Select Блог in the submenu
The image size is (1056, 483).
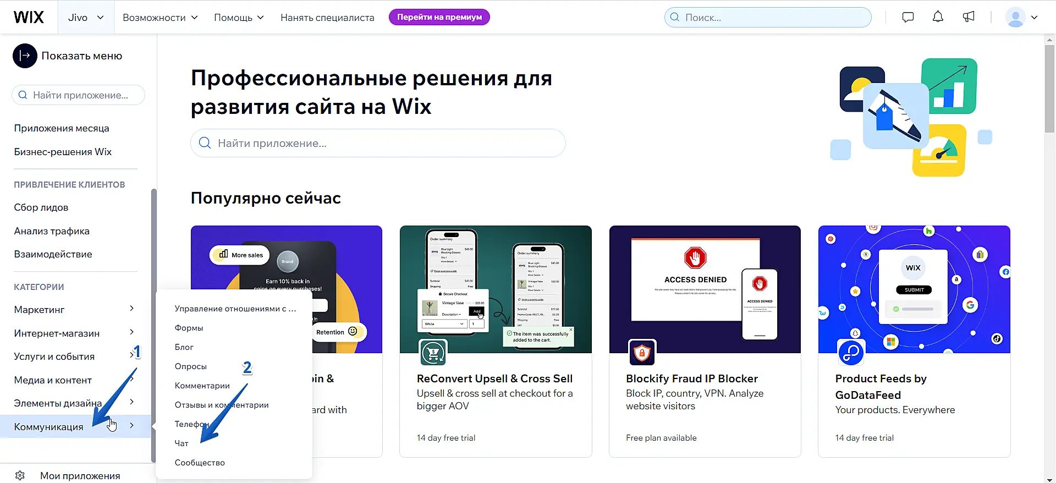(x=184, y=347)
